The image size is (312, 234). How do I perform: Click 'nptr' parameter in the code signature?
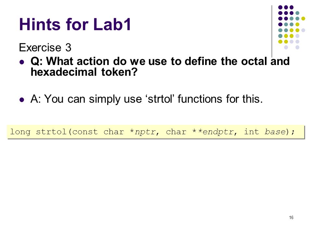[x=145, y=132]
